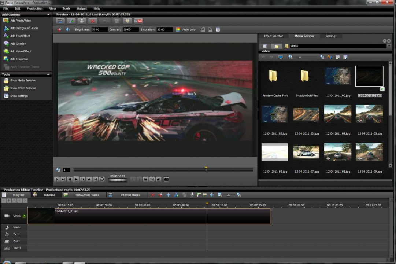This screenshot has width=396, height=264.
Task: Click the preview scrubber playhead marker
Action: 206,169
